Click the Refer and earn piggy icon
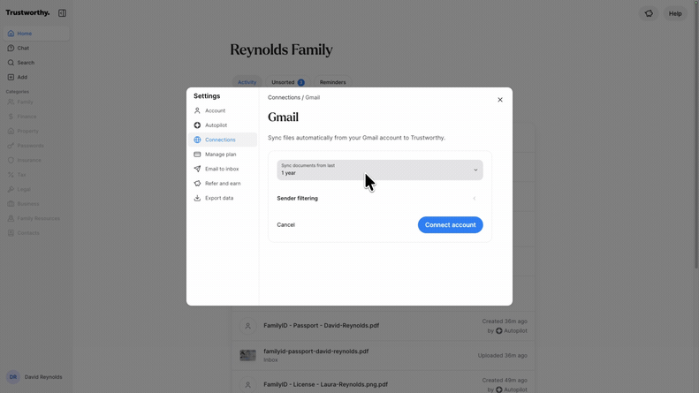 (197, 183)
